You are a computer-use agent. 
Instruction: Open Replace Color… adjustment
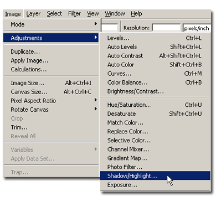155,131
